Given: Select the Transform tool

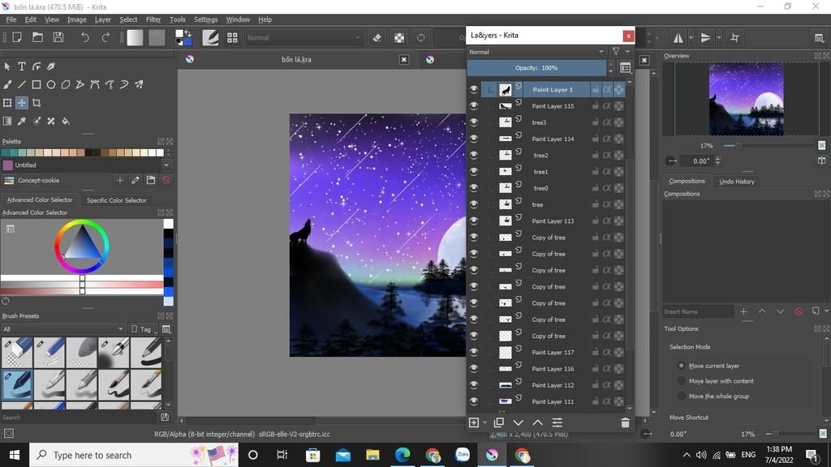Looking at the screenshot, I should [7, 103].
